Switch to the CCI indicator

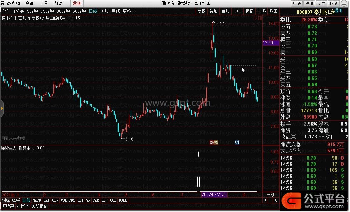[x=113, y=201]
